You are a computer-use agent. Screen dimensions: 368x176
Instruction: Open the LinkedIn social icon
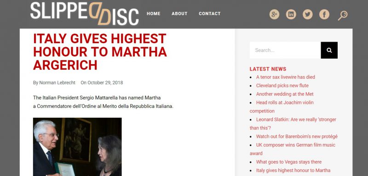[x=291, y=14]
